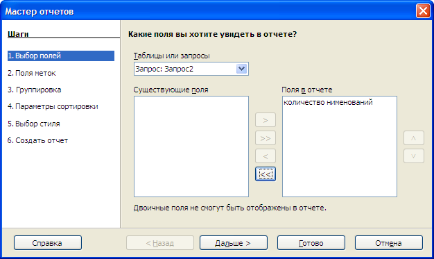Click the double left arrow remove-all button
Screen dimensions: 434x259
pos(265,174)
